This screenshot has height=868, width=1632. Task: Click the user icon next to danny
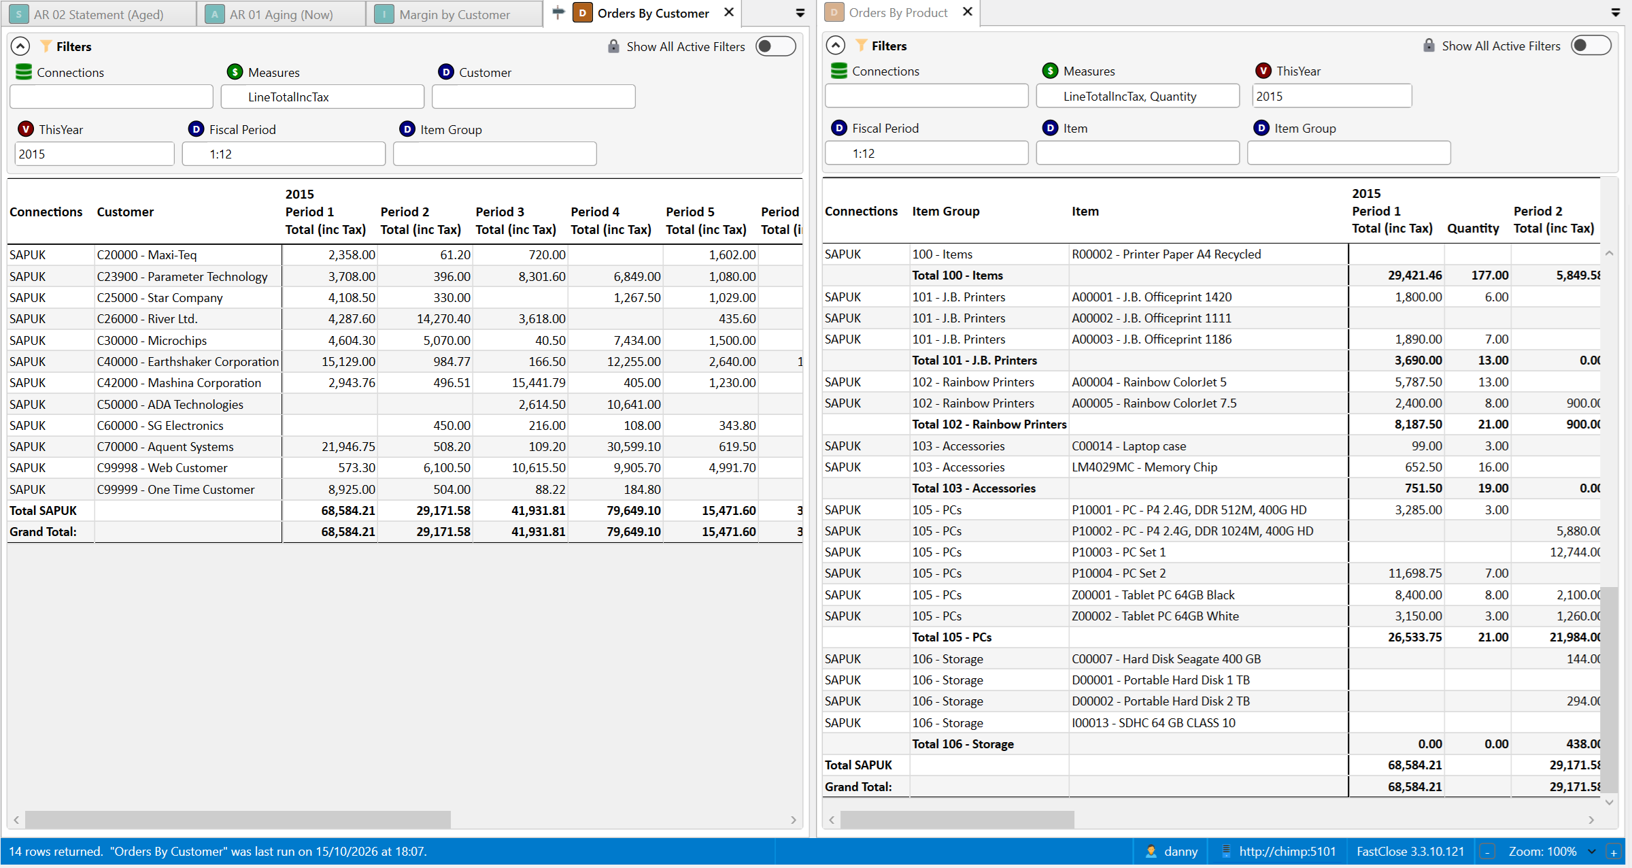[1151, 851]
